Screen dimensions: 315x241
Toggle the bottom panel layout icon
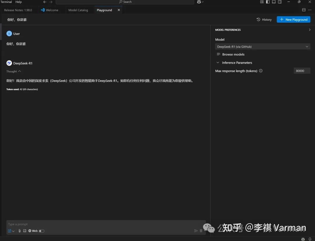(x=274, y=2)
